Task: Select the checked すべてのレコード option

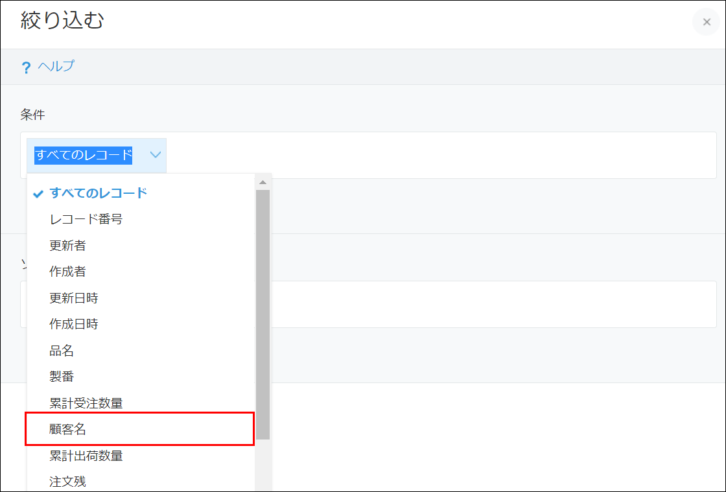Action: click(99, 193)
